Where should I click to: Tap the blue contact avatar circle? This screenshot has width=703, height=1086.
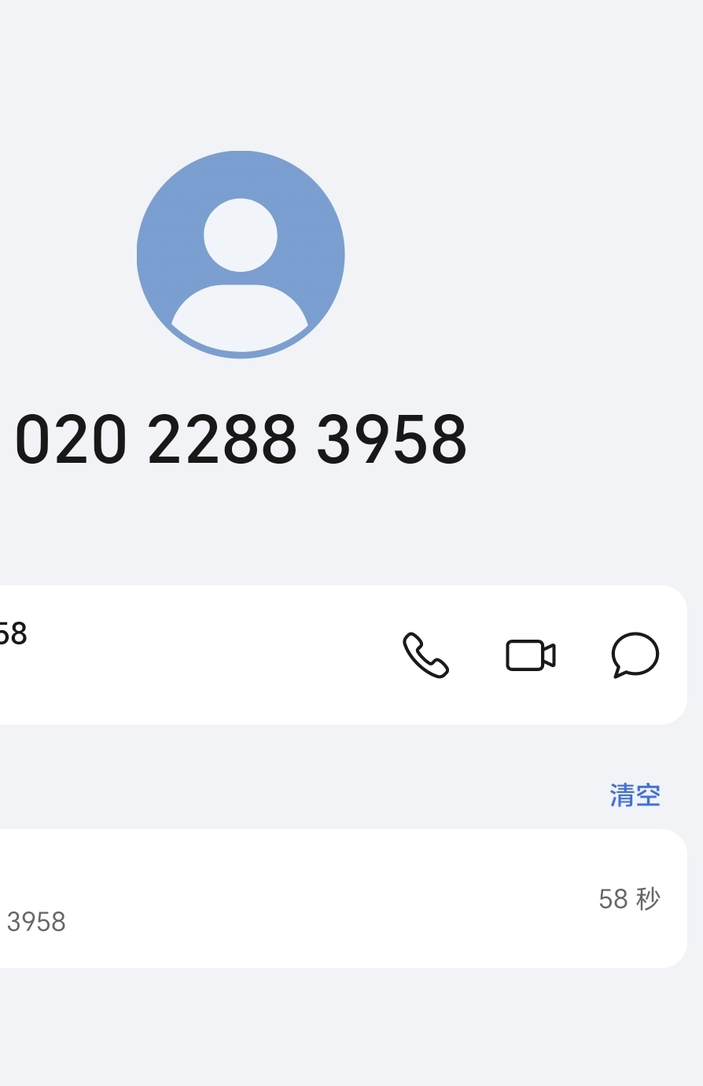pyautogui.click(x=241, y=254)
